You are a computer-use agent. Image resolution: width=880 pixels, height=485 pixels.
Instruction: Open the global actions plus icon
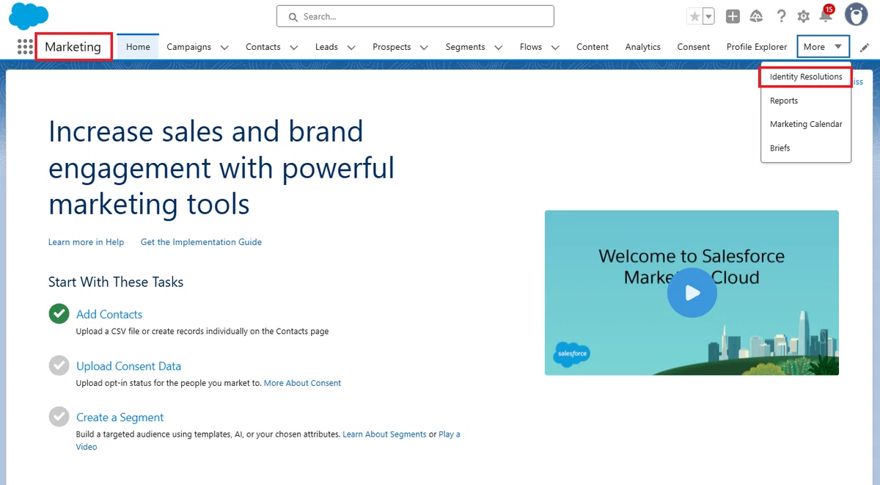coord(733,16)
